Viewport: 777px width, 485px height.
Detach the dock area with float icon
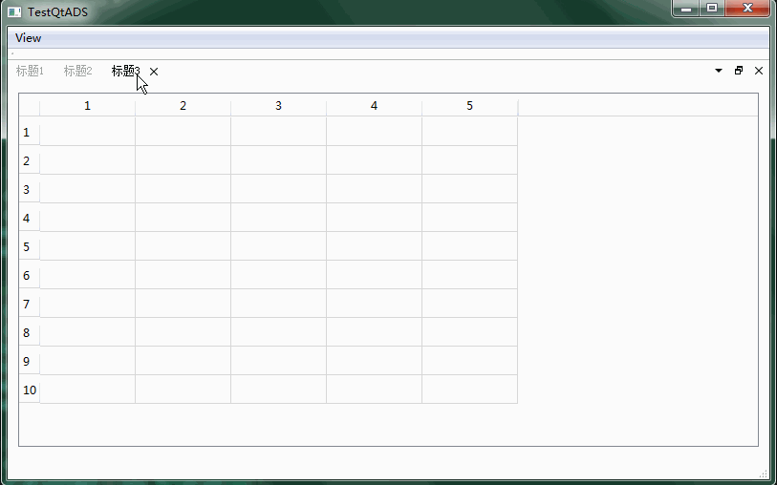(x=739, y=71)
